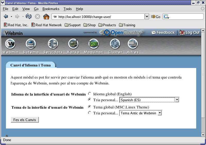206x145 pixels.
Task: Open the Forward button history dropdown
Action: [23, 16]
